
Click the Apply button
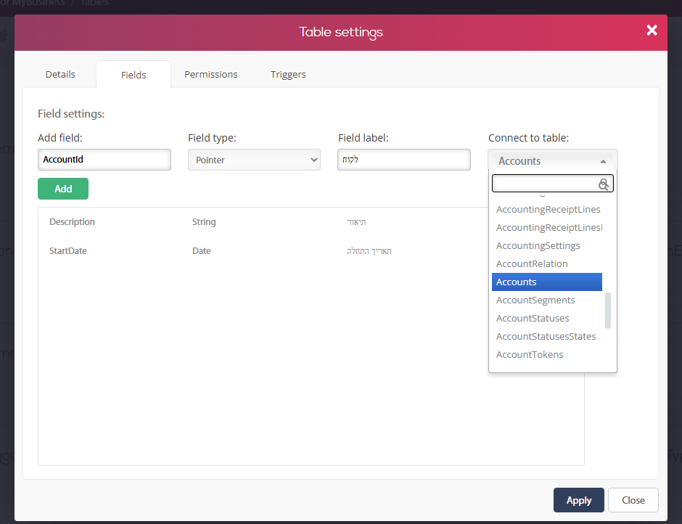[578, 500]
